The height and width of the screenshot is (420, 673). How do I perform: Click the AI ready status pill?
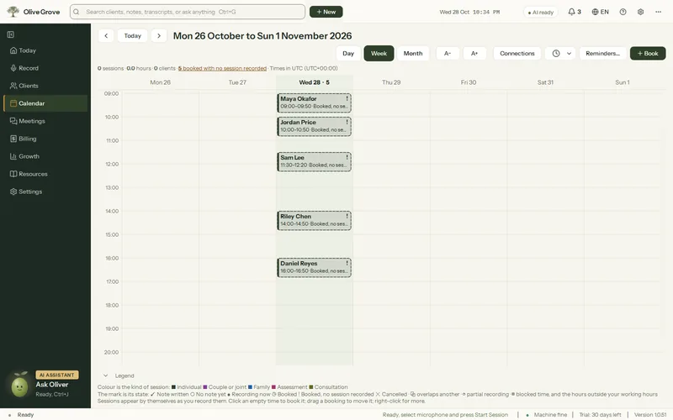541,13
